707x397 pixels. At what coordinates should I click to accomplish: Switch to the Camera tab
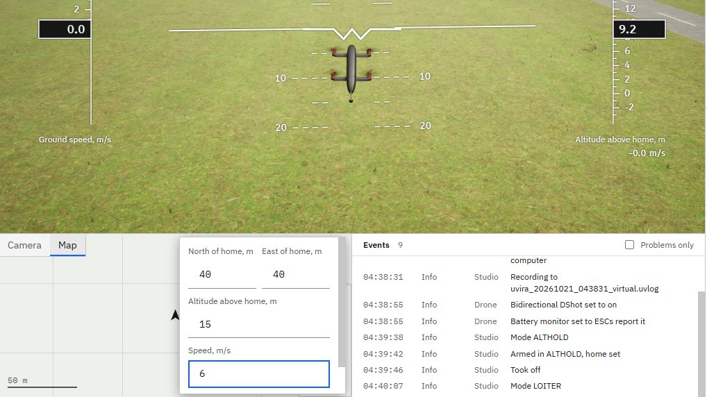click(x=24, y=245)
